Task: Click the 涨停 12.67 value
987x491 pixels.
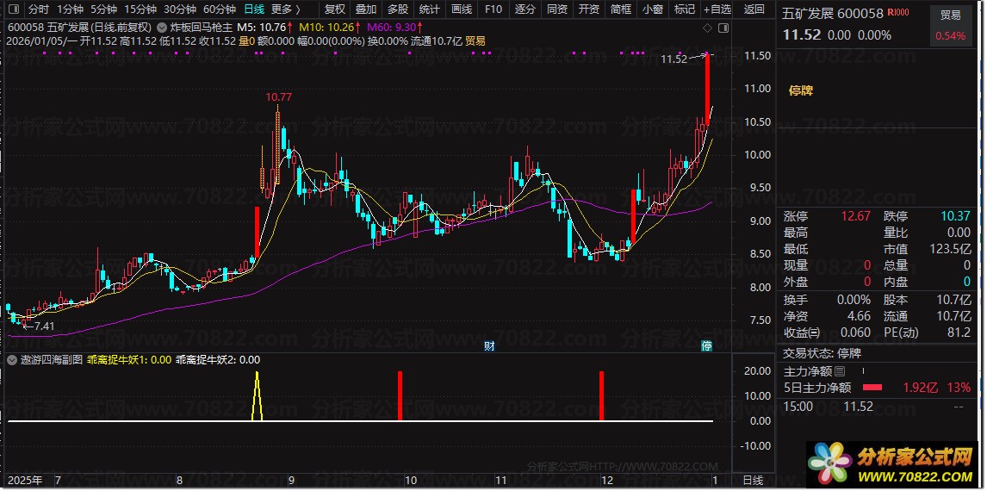Action: click(x=855, y=216)
